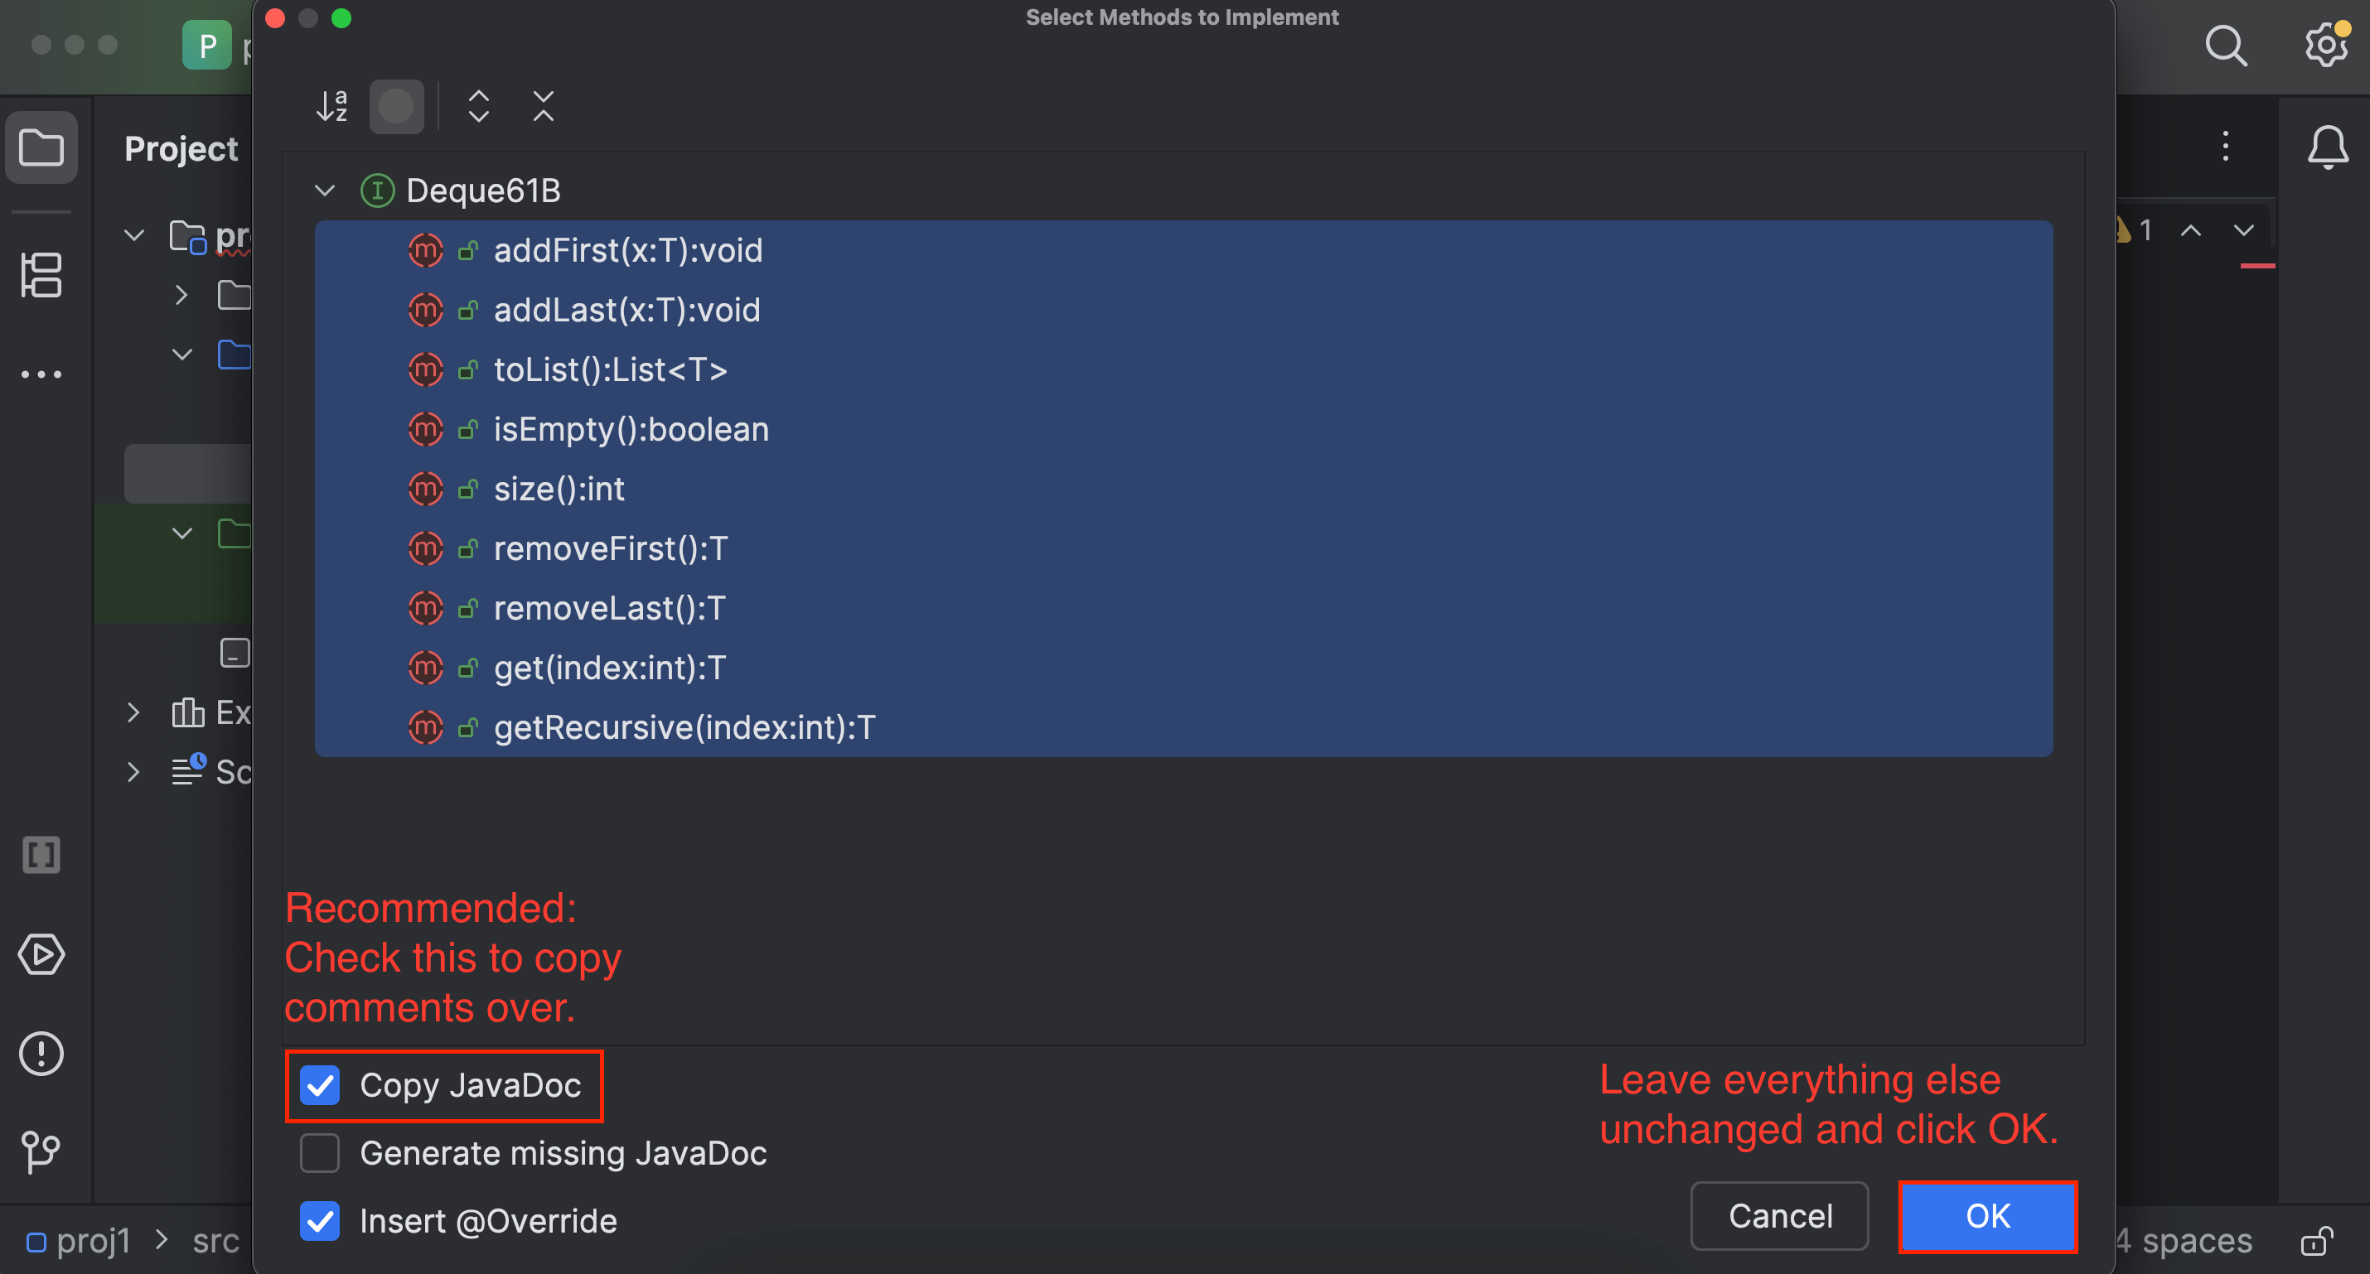Open the More tool windows ellipsis
The image size is (2370, 1274).
pos(41,374)
